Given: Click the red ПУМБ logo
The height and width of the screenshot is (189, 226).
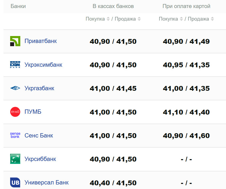Looking at the screenshot, I should pos(15,112).
